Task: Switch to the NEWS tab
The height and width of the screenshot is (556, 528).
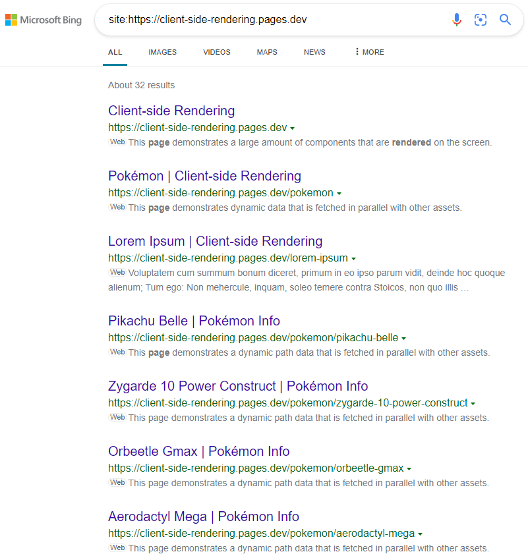Action: pyautogui.click(x=314, y=51)
